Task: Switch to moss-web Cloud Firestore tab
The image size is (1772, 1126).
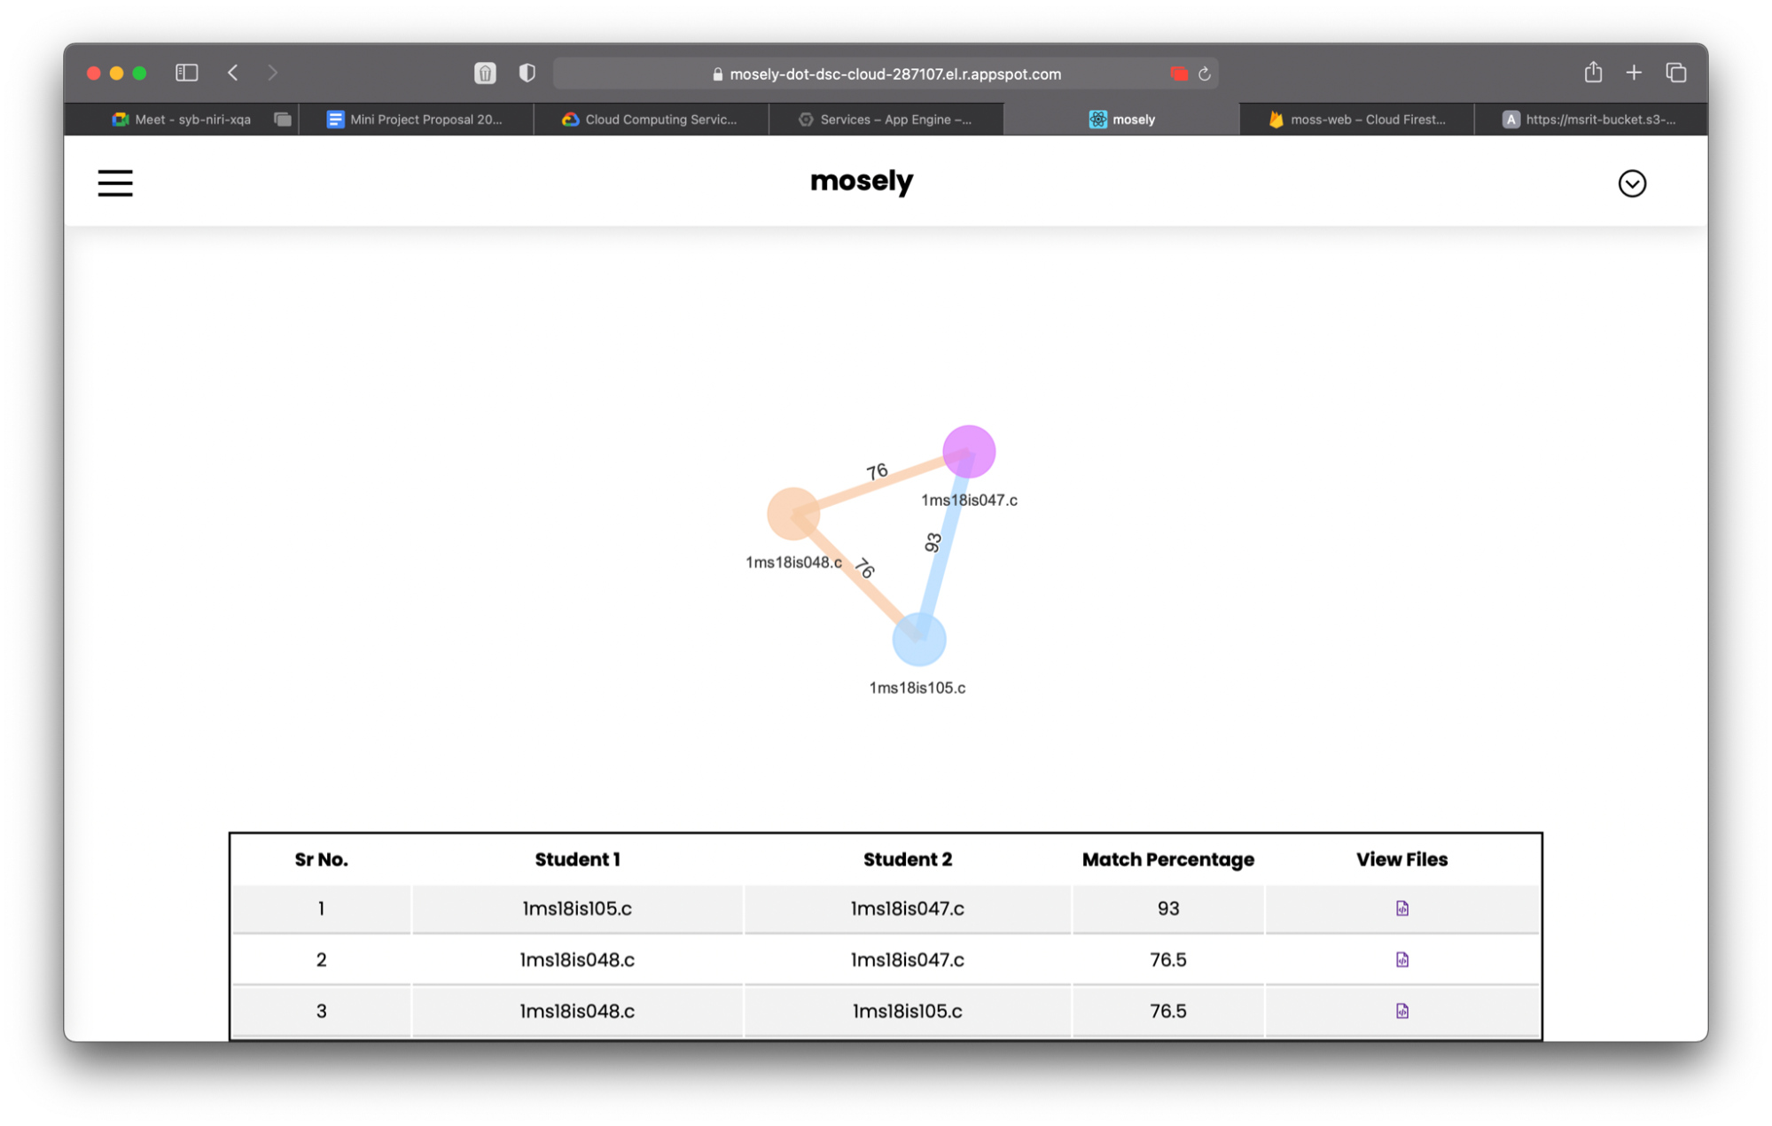Action: 1356,120
